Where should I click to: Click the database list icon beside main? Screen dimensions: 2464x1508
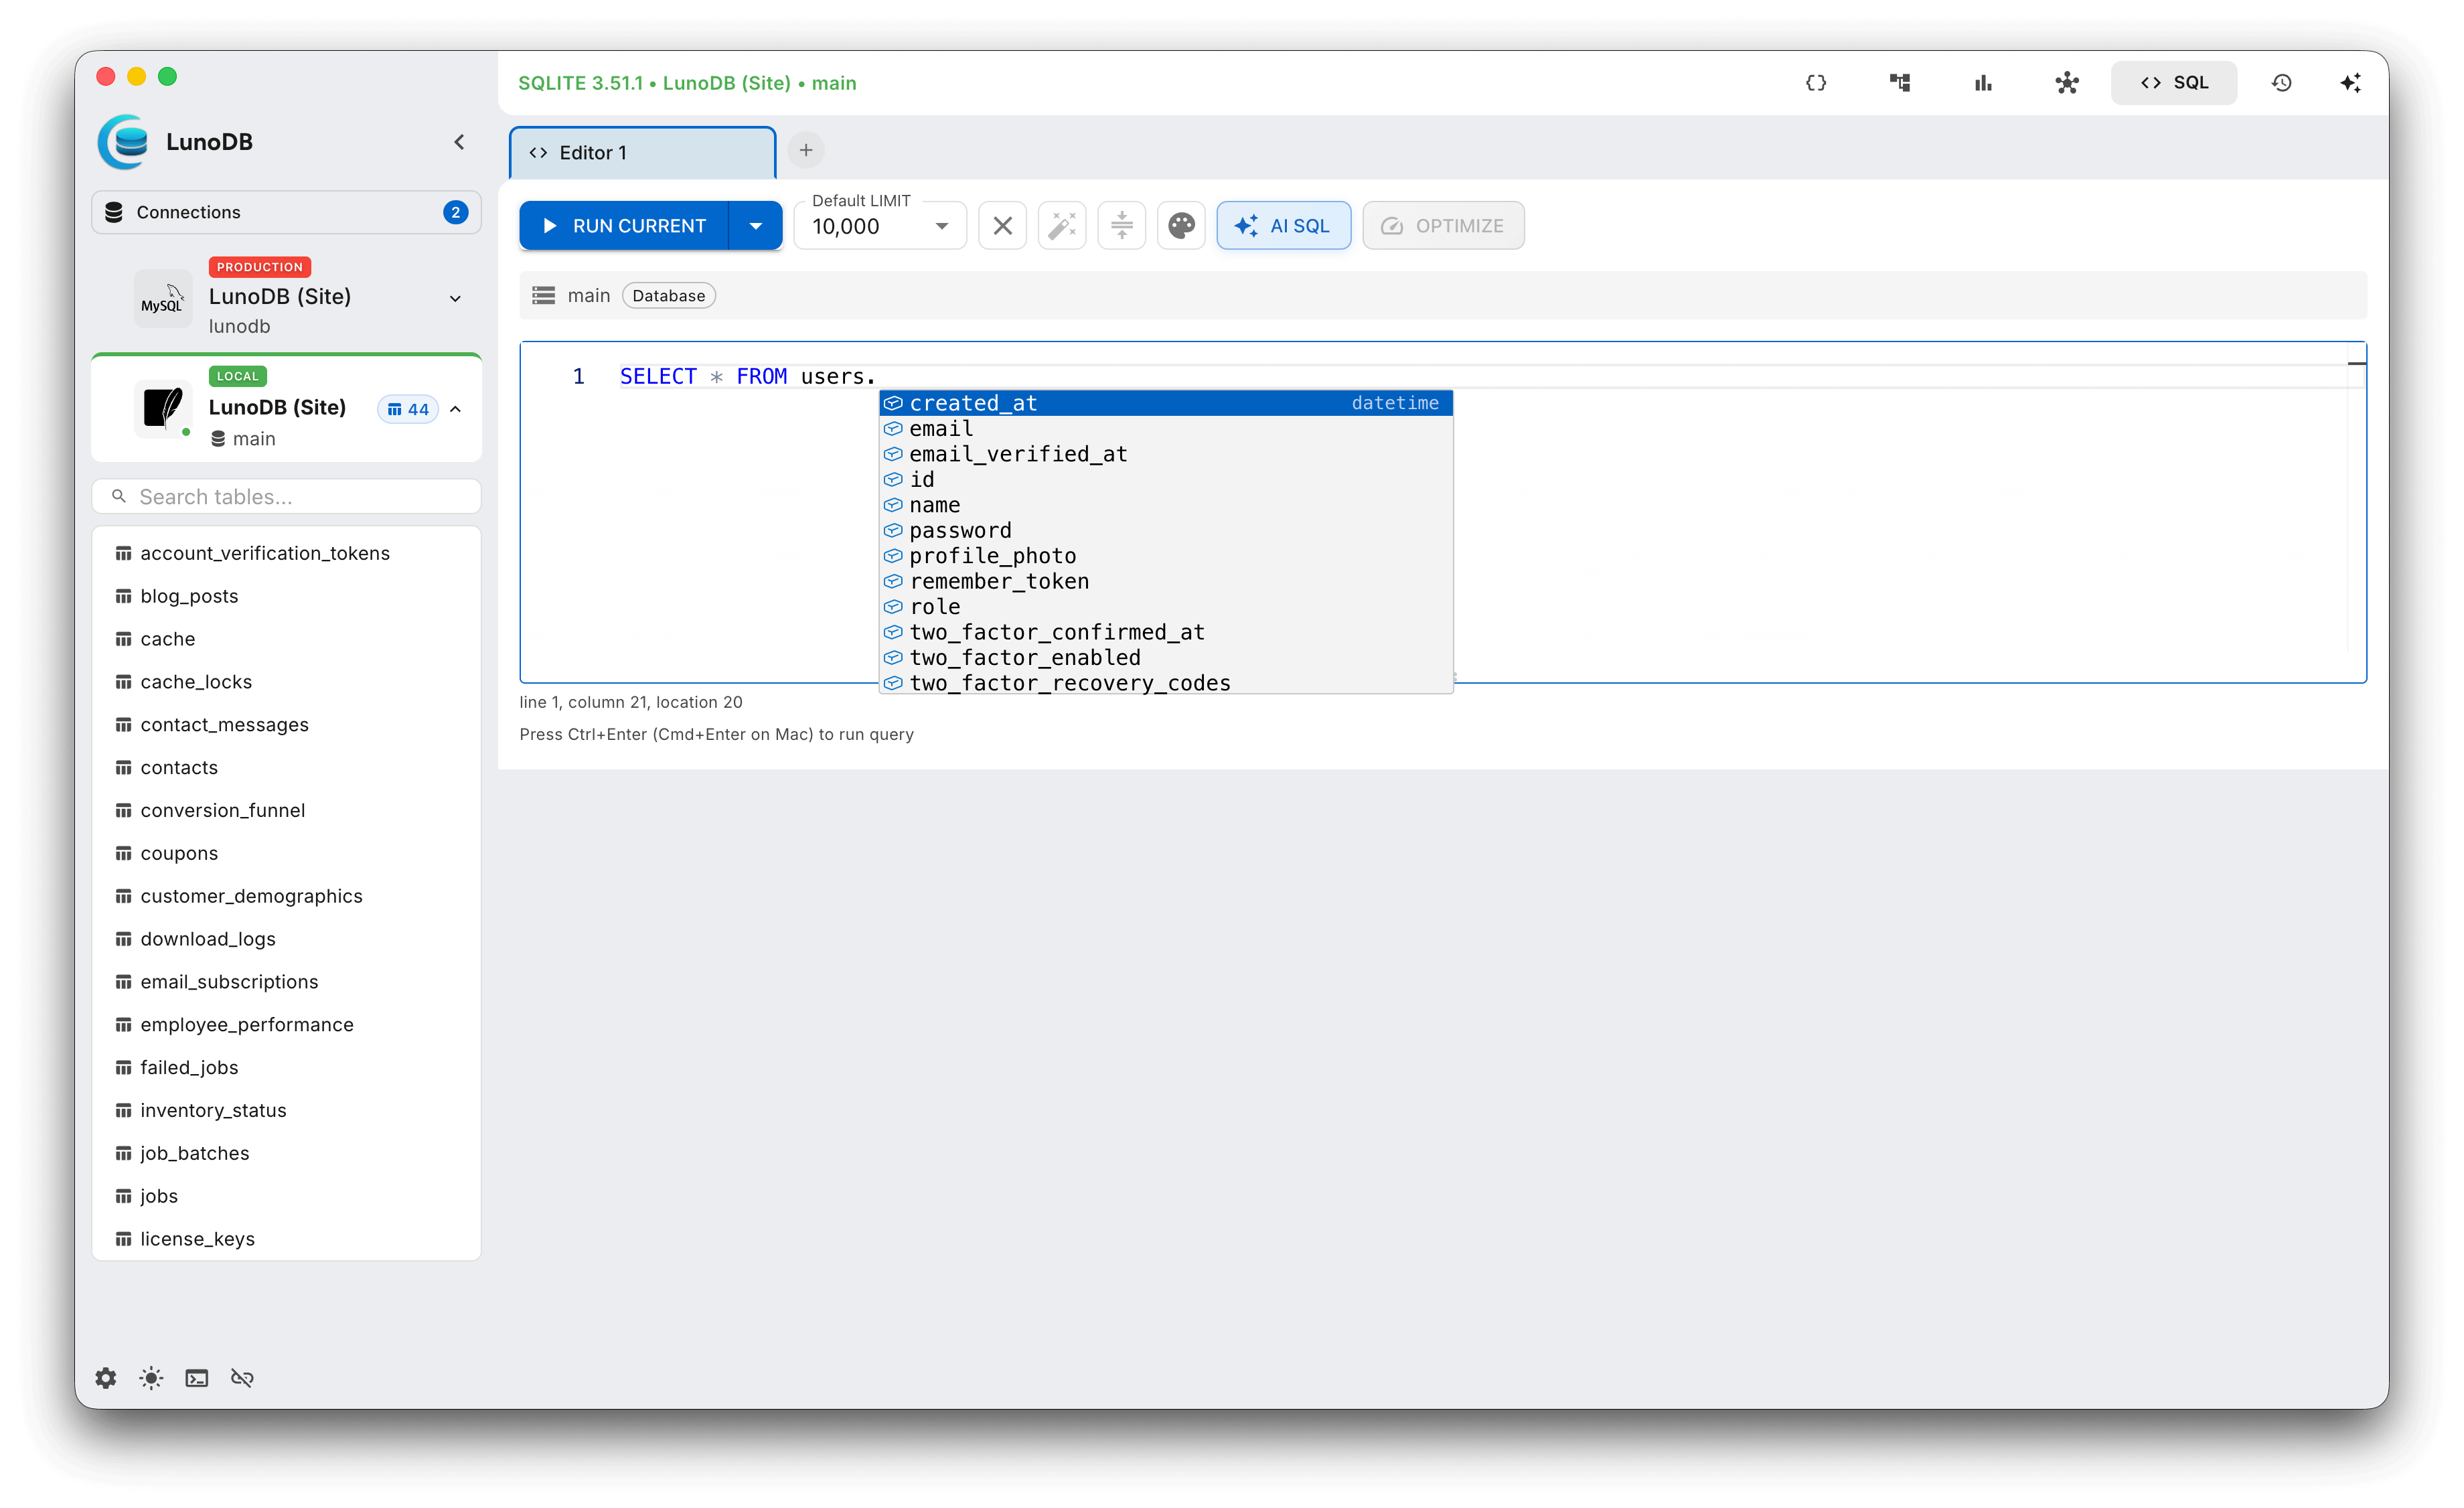(x=543, y=296)
